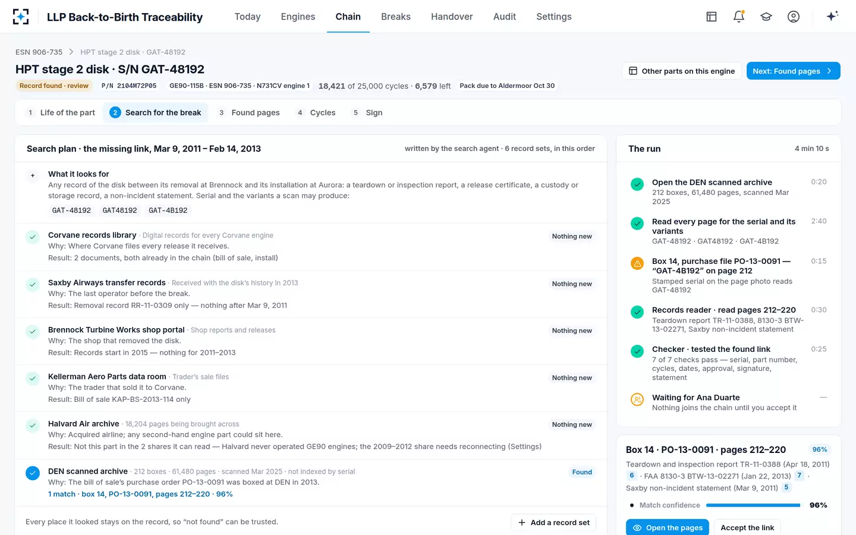Click Next: Found pages button
This screenshot has height=535, width=856.
[793, 71]
